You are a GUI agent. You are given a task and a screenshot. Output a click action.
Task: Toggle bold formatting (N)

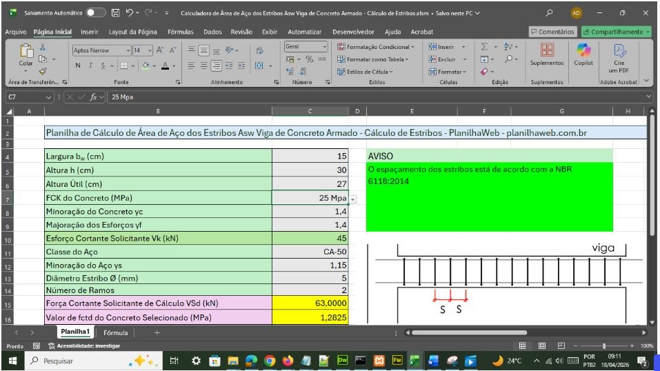coord(78,66)
